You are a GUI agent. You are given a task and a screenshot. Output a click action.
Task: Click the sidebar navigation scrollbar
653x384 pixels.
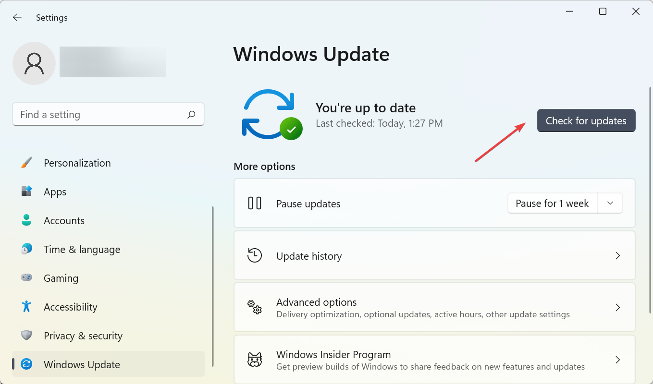(x=212, y=286)
